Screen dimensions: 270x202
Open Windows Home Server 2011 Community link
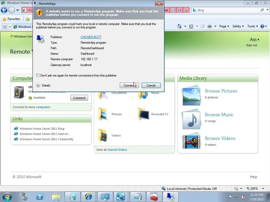[x=46, y=139]
